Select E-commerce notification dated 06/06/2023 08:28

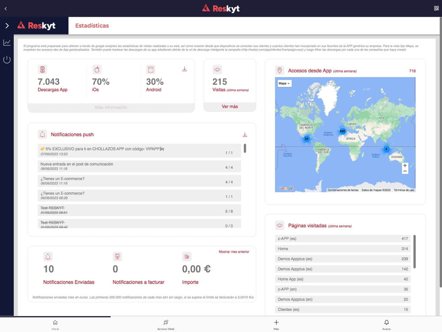(139, 196)
